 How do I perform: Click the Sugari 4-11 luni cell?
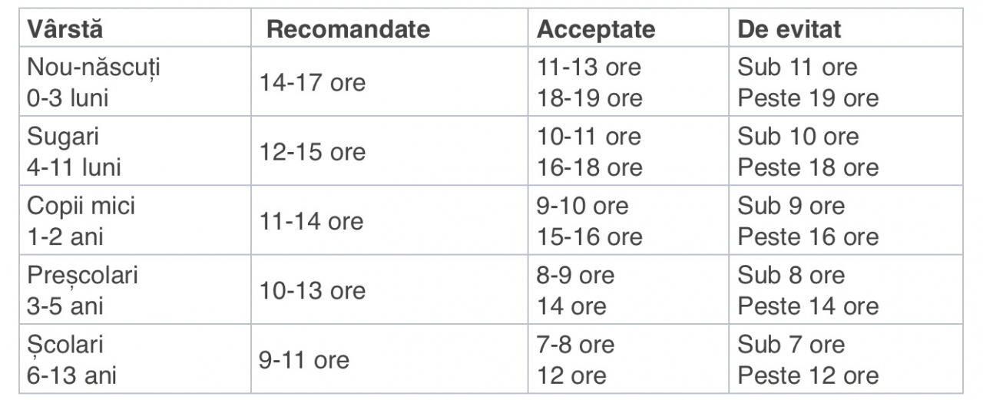[x=74, y=152]
